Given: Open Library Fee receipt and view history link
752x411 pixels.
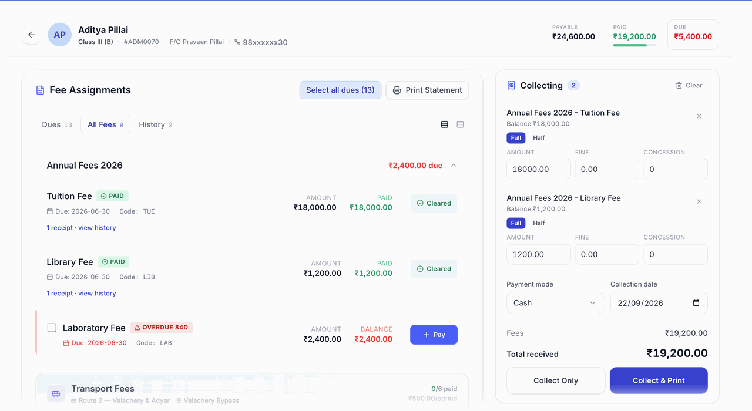Looking at the screenshot, I should pos(81,294).
